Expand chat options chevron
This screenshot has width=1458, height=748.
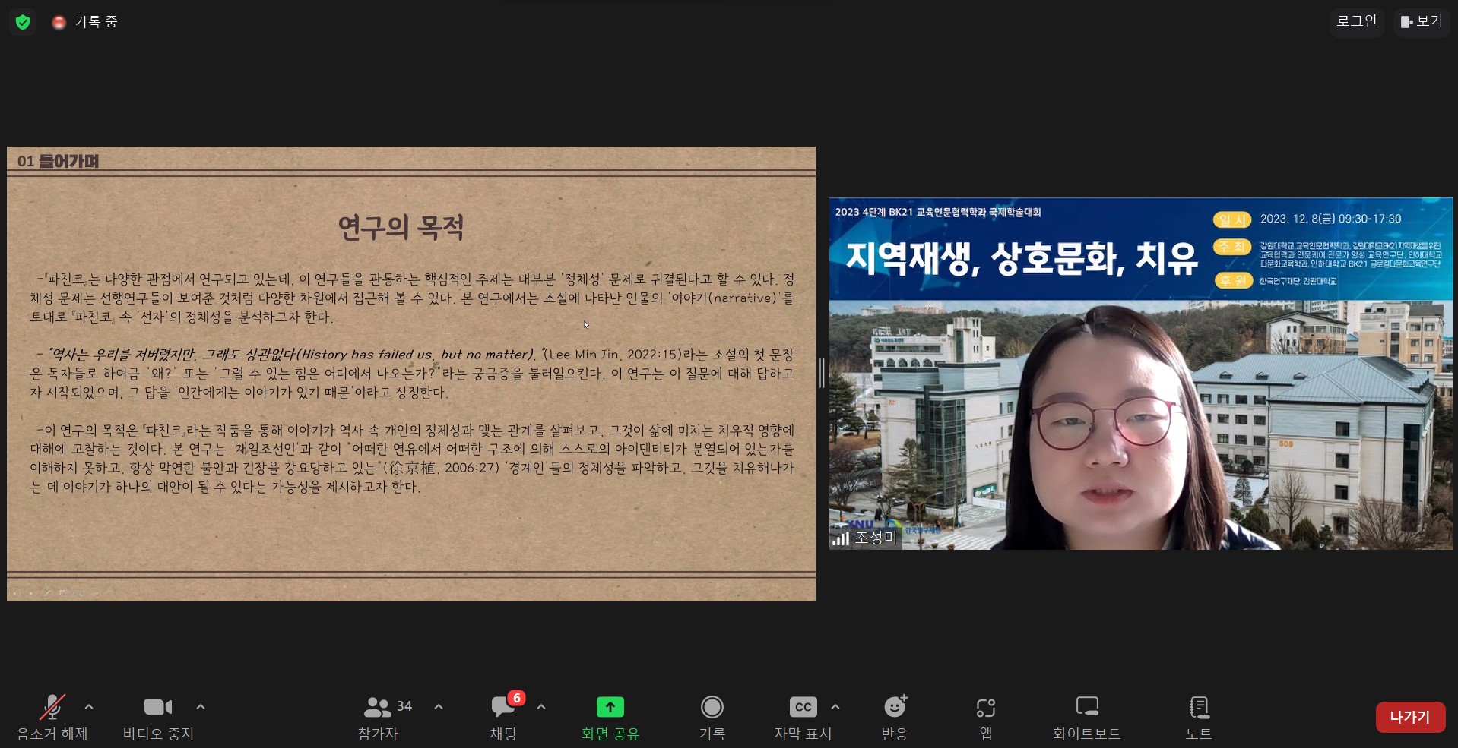pyautogui.click(x=541, y=707)
